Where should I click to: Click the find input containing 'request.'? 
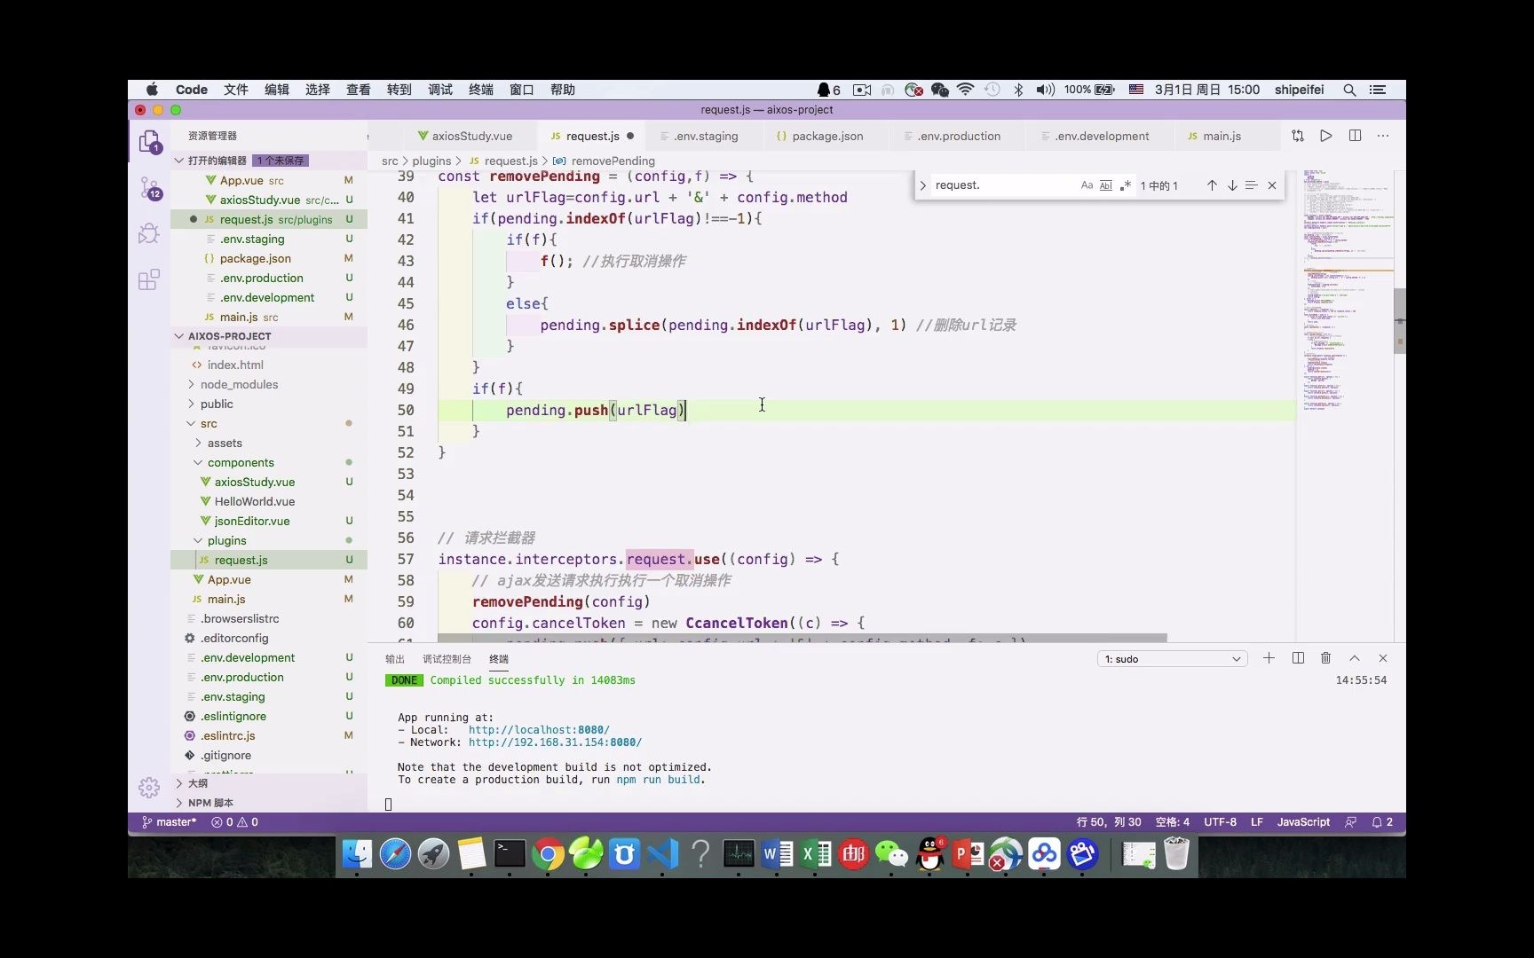pos(1003,185)
